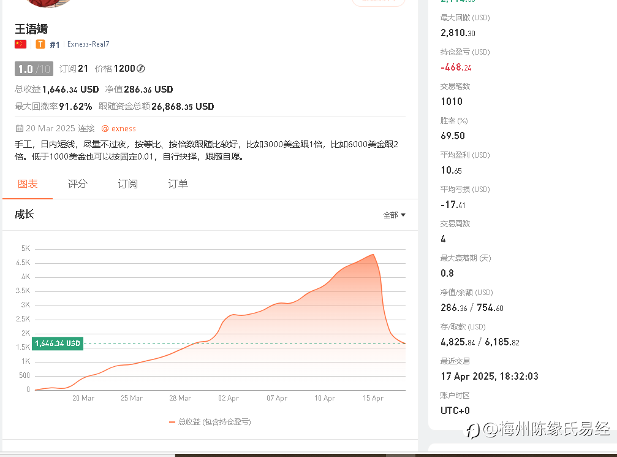617x457 pixels.
Task: Click the 王语嫣 trader name
Action: tap(31, 29)
